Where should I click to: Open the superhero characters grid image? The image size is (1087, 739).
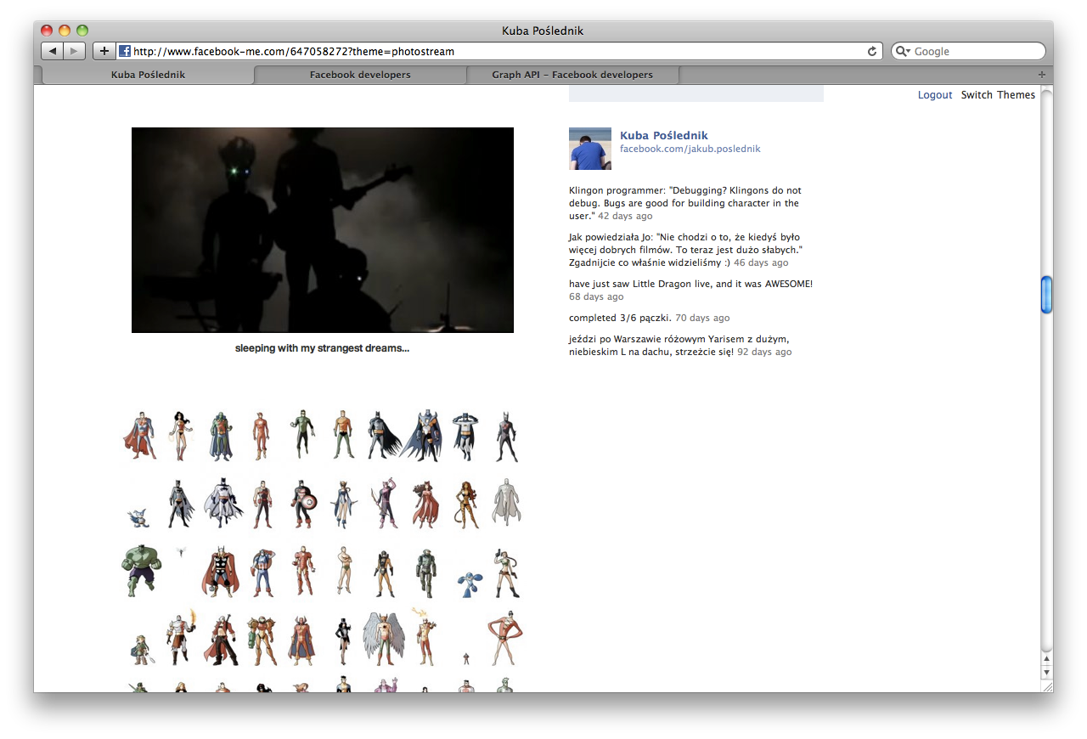pos(323,550)
